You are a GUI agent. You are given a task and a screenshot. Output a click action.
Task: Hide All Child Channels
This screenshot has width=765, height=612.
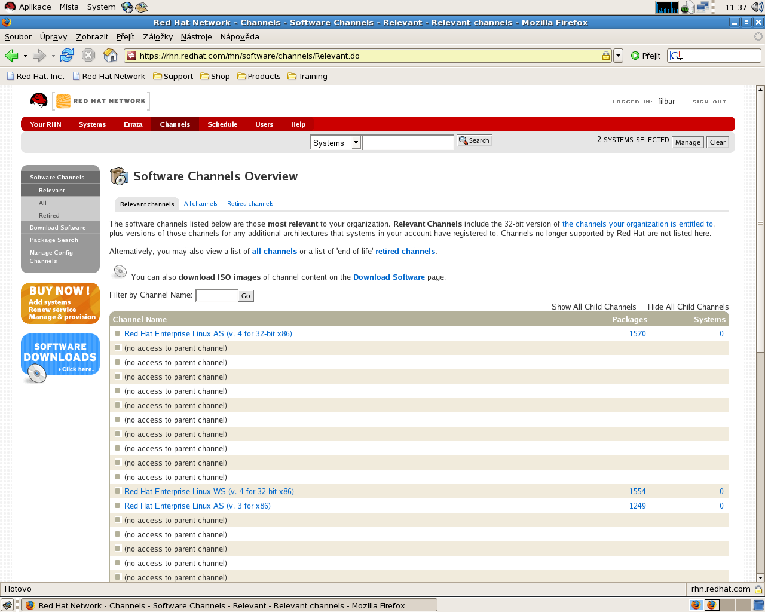tap(688, 307)
